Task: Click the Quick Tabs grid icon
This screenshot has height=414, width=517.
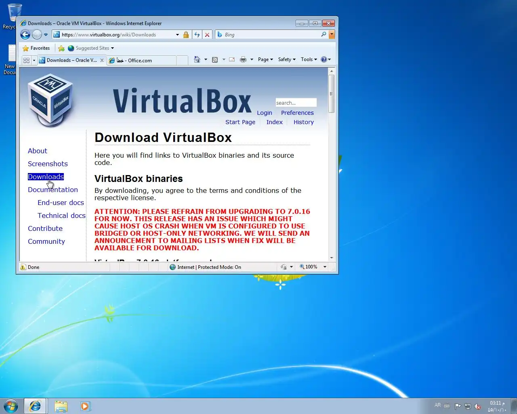Action: [x=26, y=60]
